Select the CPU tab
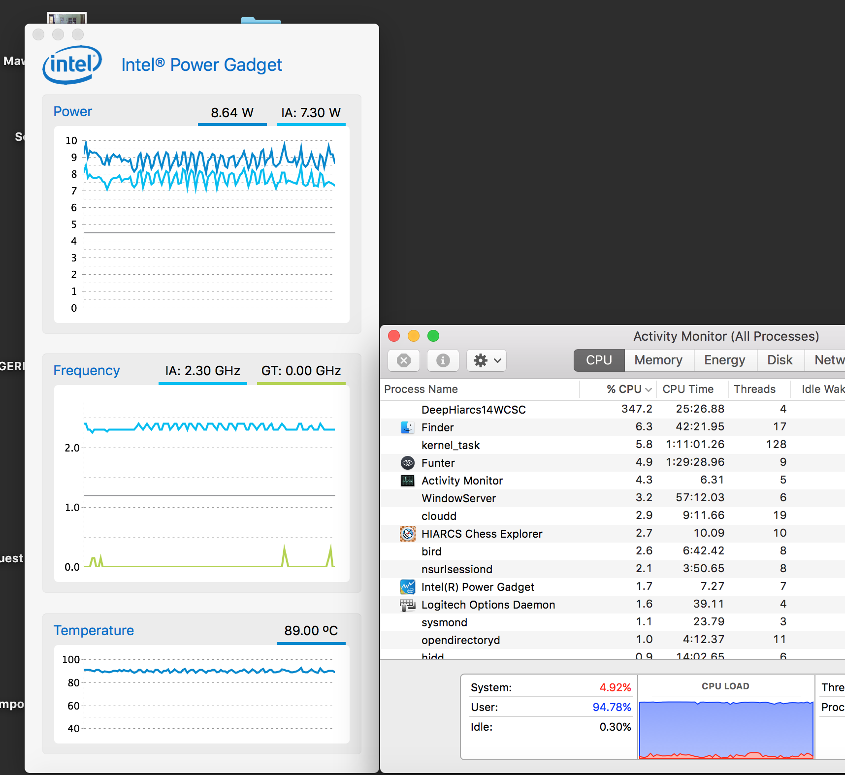The image size is (845, 775). tap(599, 360)
